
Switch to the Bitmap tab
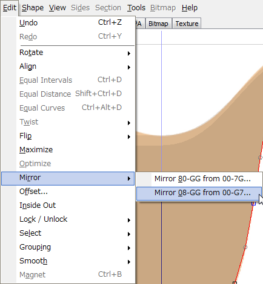tap(158, 24)
